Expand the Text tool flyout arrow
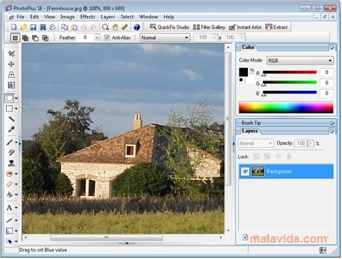Image resolution: width=342 pixels, height=259 pixels. [16, 208]
